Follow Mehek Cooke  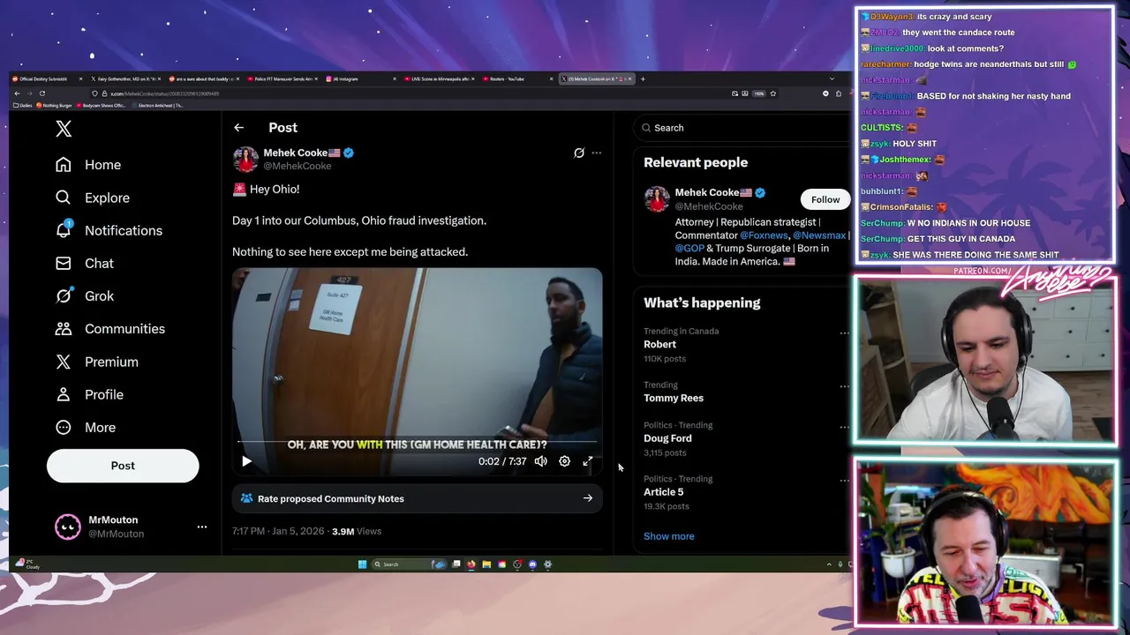825,199
